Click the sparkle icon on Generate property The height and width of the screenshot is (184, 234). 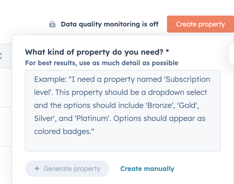coord(37,168)
